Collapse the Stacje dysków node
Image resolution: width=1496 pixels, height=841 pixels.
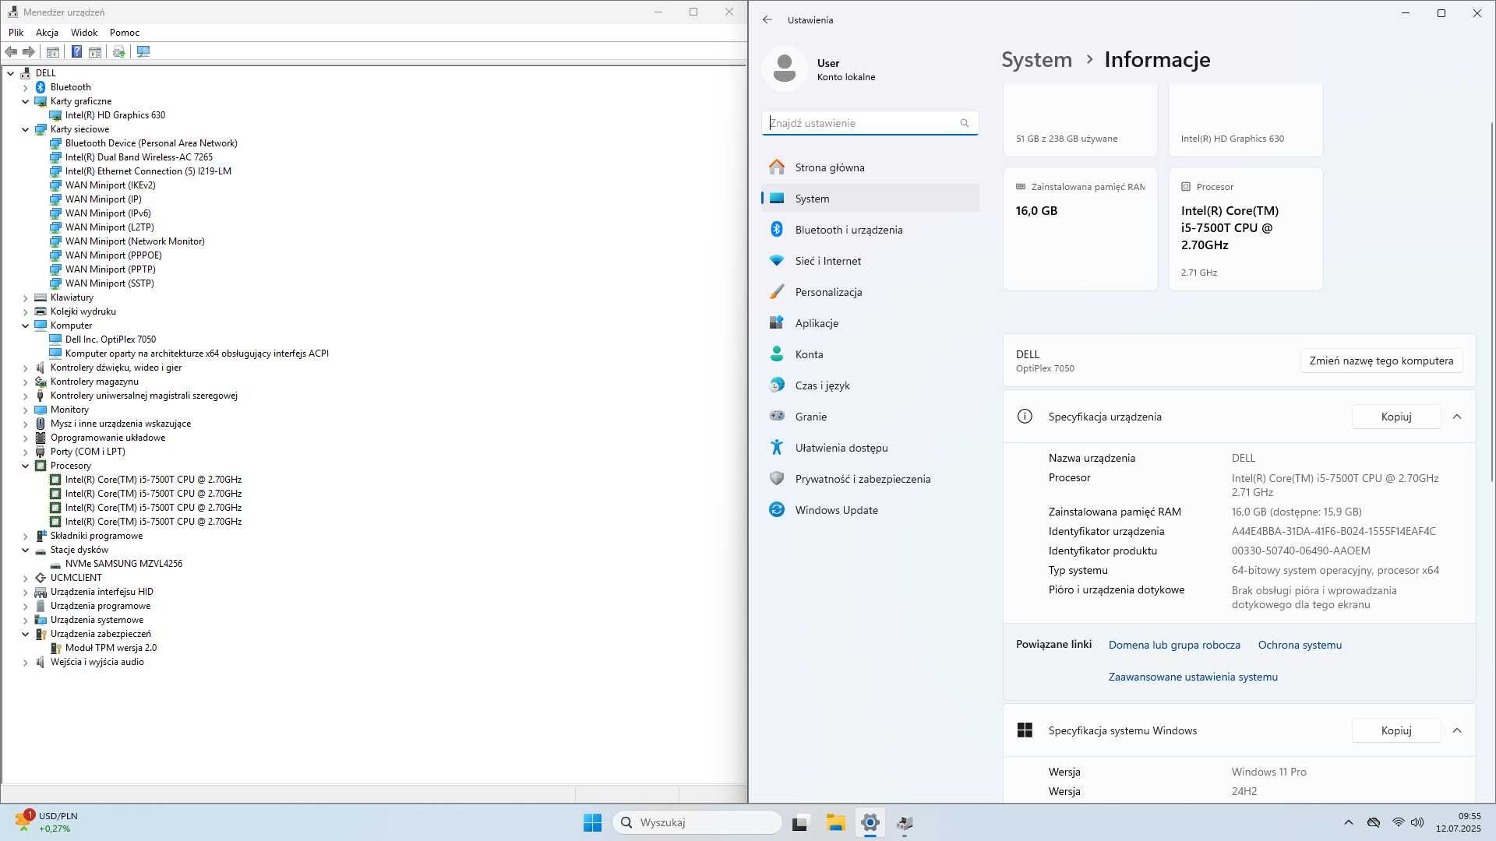25,550
